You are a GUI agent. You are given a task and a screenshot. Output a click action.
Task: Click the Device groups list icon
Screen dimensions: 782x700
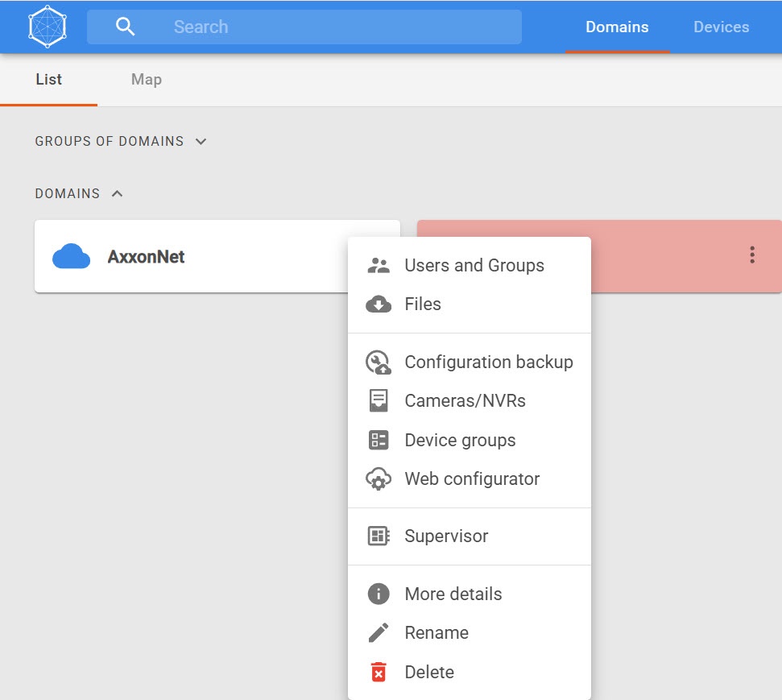point(379,440)
